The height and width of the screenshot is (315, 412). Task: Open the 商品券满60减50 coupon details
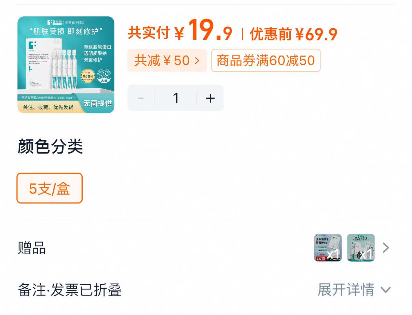click(266, 60)
